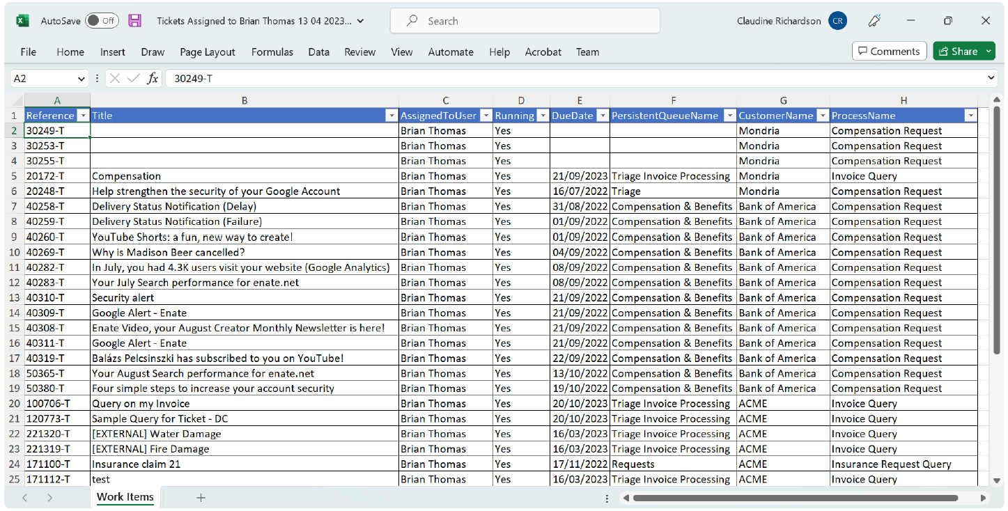Expand the Name Box dropdown arrow

(82, 79)
